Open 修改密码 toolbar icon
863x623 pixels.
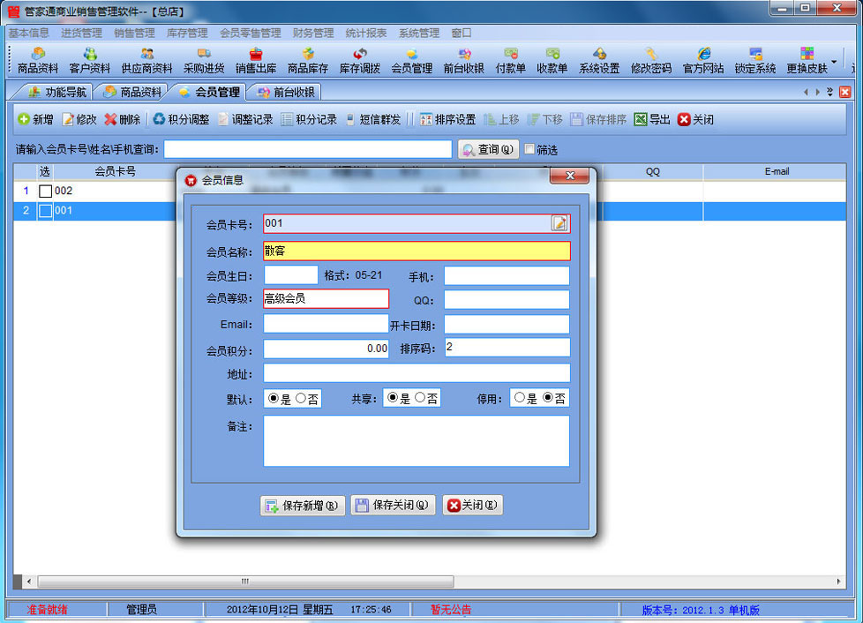pos(651,61)
